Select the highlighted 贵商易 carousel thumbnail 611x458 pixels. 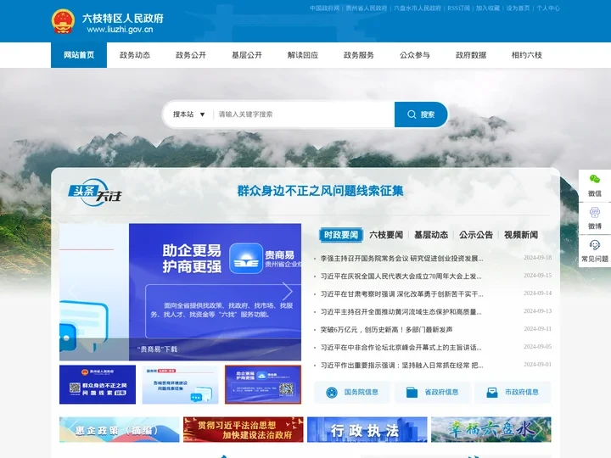point(263,384)
